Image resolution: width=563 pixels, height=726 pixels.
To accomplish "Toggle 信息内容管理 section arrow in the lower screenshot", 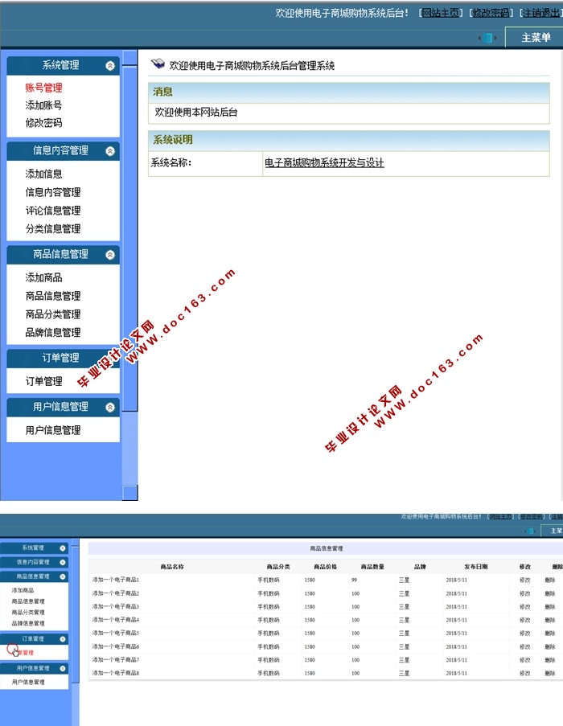I will click(x=63, y=562).
